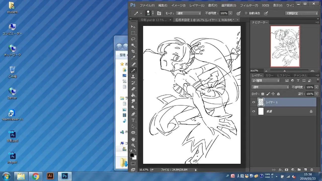Open the モード blend mode dropdown
This screenshot has width=322, height=181.
189,13
